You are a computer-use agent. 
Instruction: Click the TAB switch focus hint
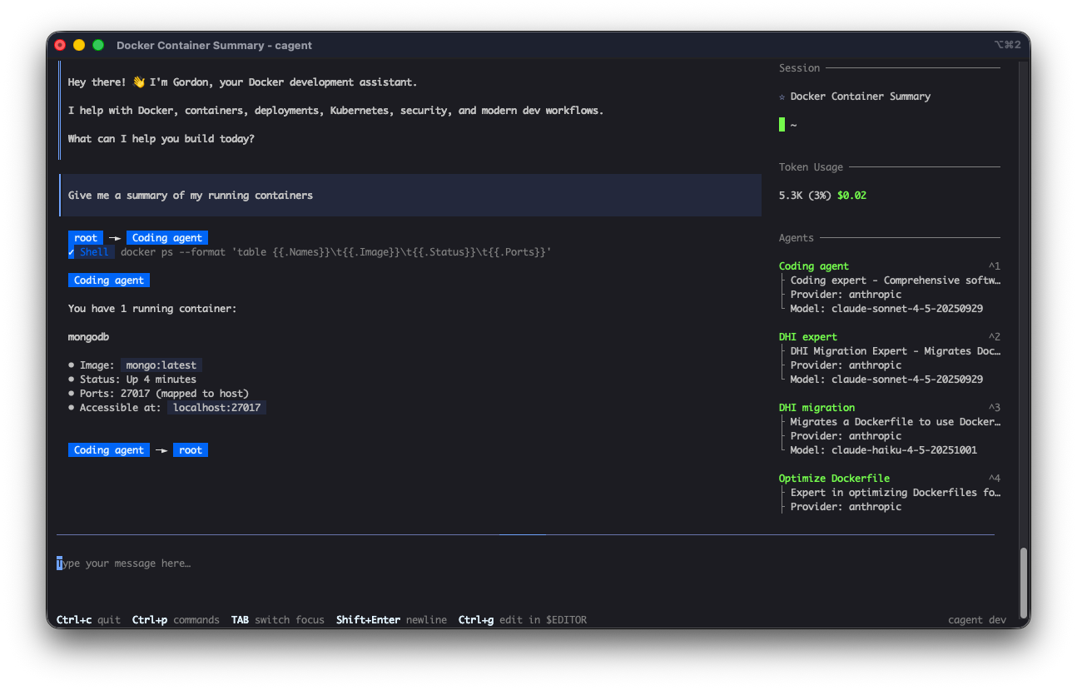pyautogui.click(x=277, y=620)
